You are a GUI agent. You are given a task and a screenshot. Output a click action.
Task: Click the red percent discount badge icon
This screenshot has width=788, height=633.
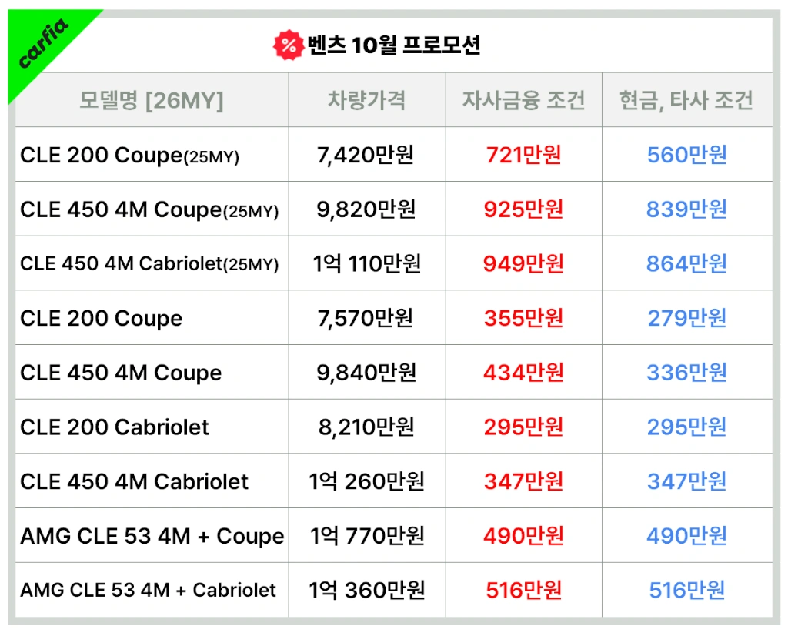tap(289, 45)
